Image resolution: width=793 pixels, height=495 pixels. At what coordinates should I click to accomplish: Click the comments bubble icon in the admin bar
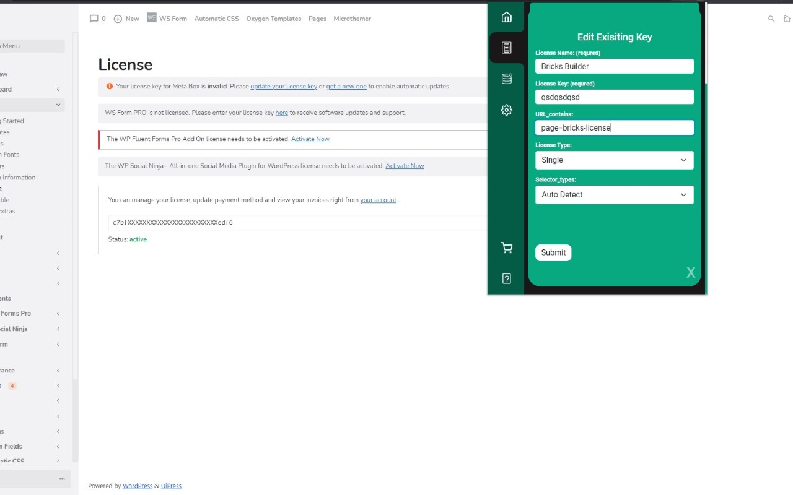pos(94,19)
